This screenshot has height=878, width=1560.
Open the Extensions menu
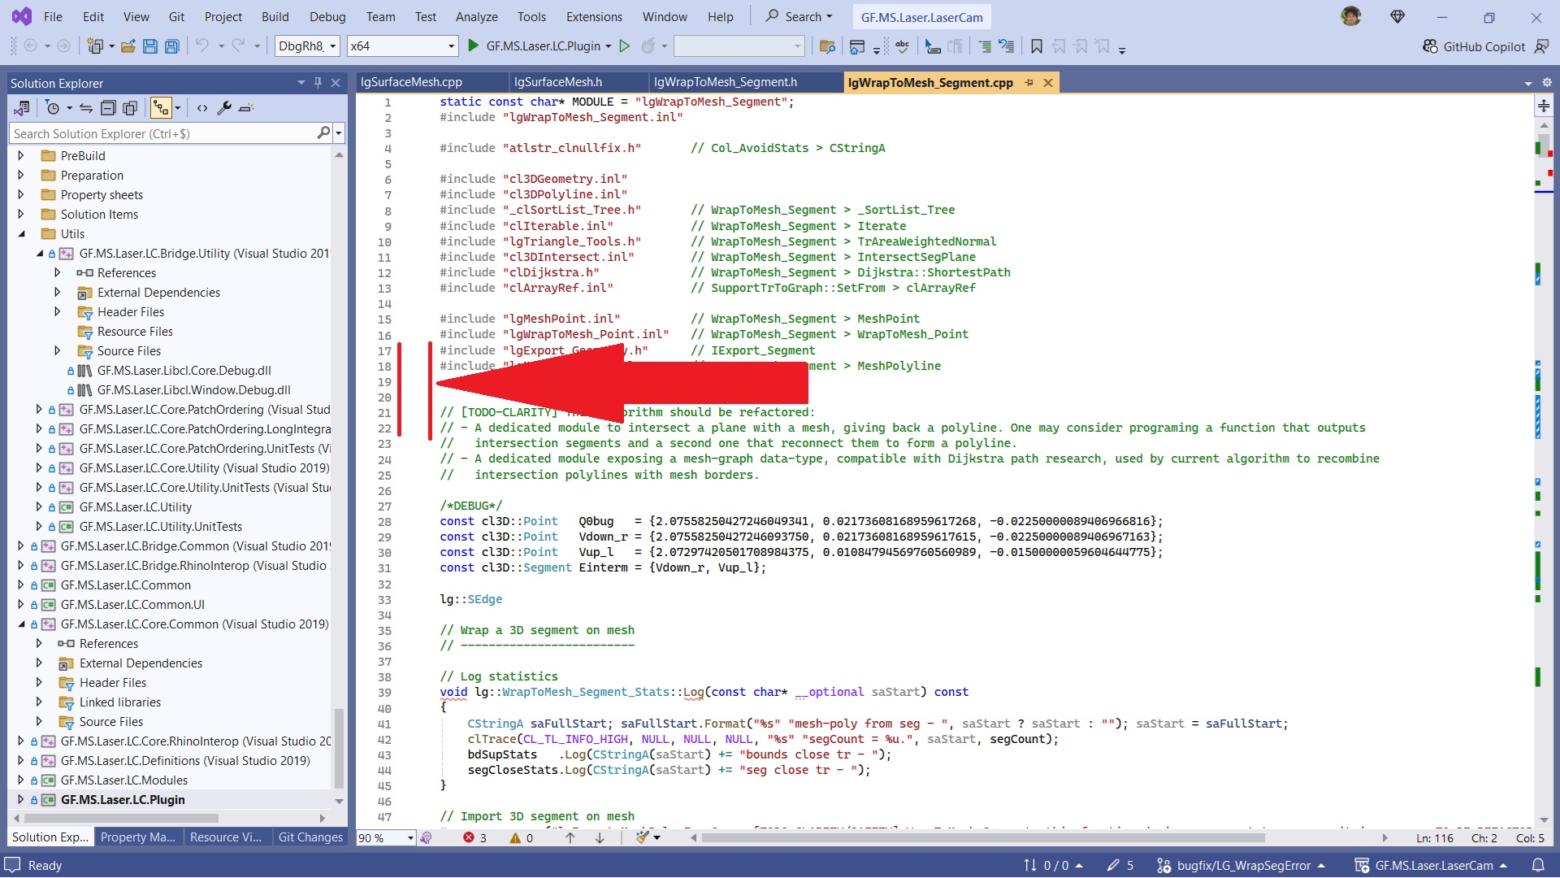click(594, 16)
